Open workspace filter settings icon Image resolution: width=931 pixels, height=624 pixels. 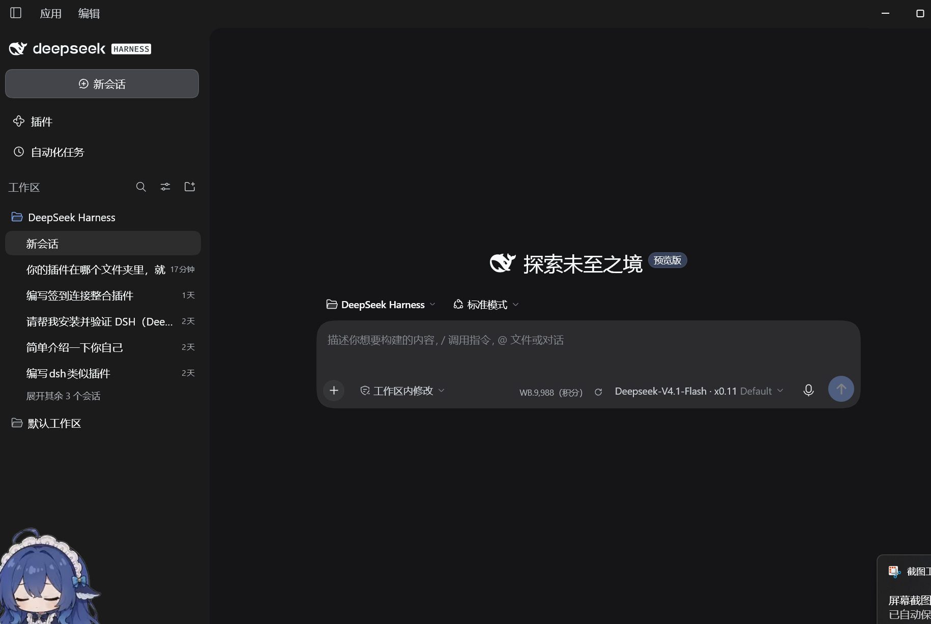point(165,187)
